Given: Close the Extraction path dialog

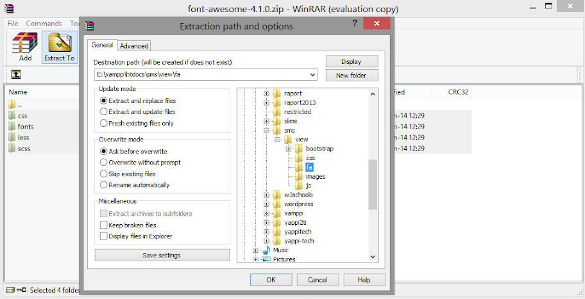Looking at the screenshot, I should tap(377, 23).
